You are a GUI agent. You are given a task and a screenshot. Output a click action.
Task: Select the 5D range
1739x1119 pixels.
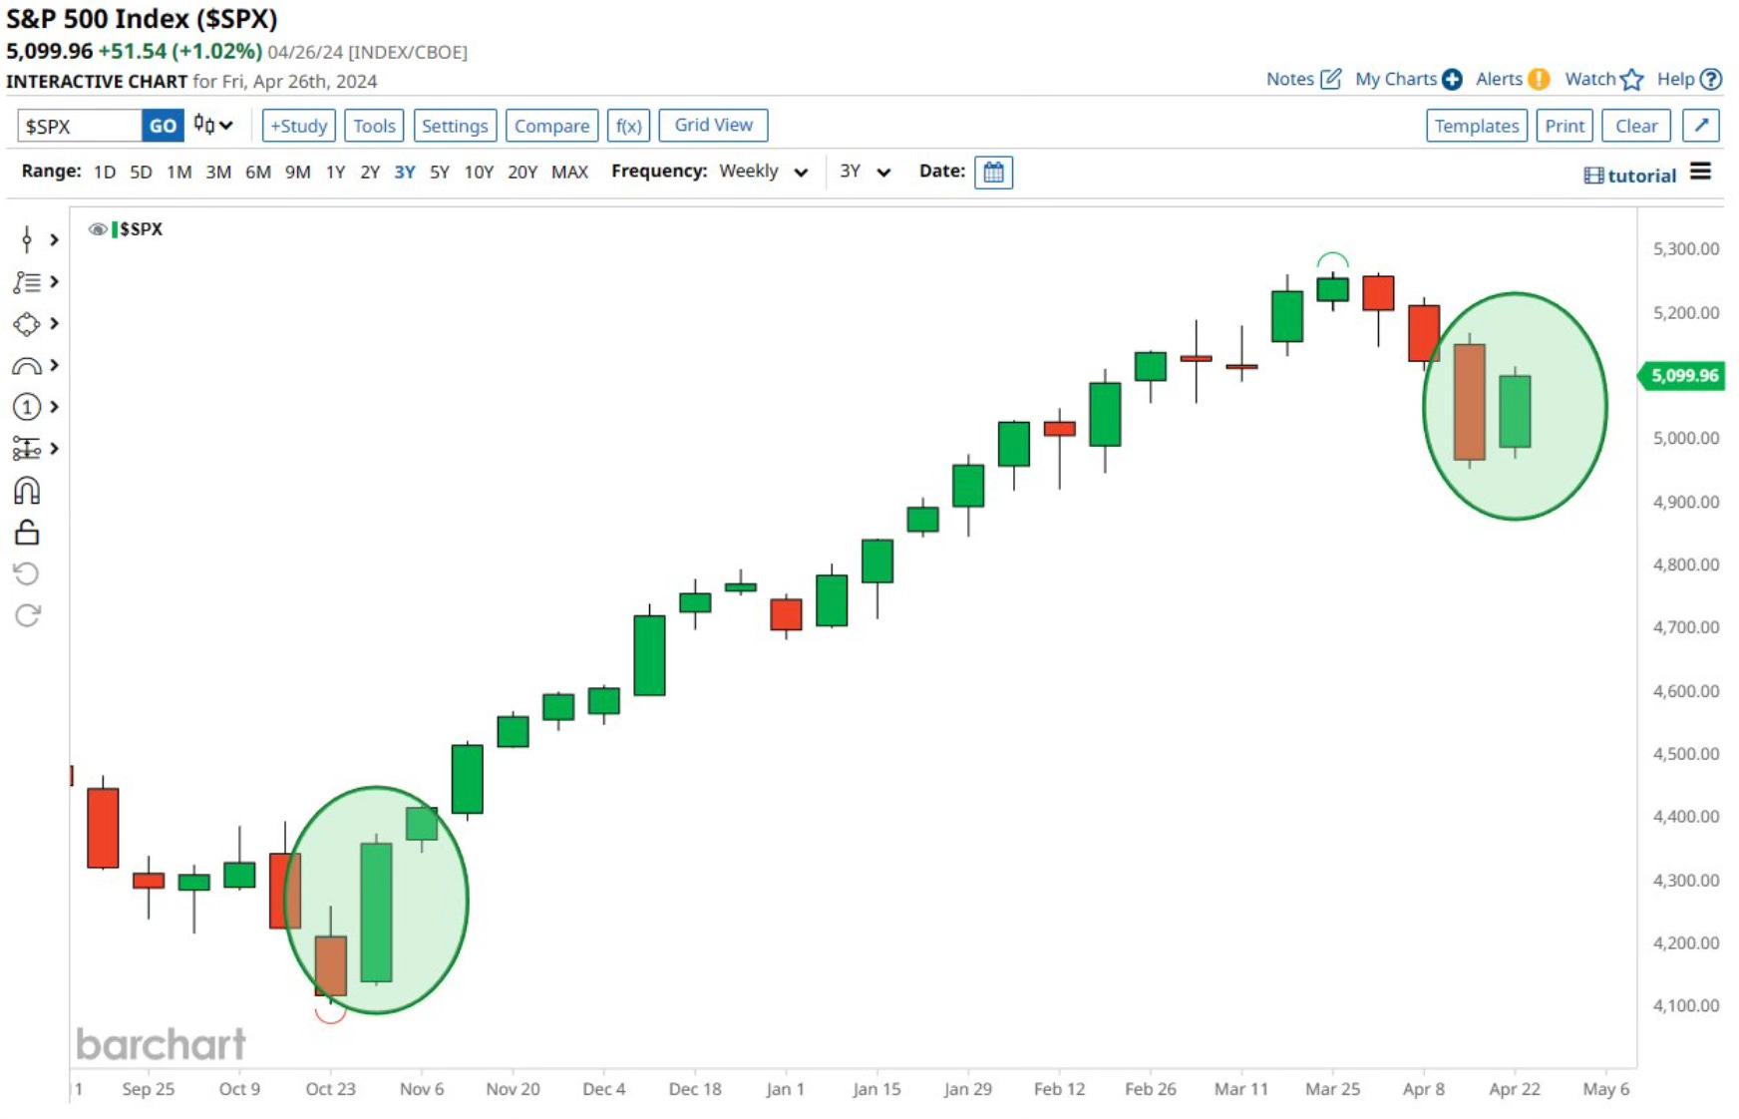[141, 172]
